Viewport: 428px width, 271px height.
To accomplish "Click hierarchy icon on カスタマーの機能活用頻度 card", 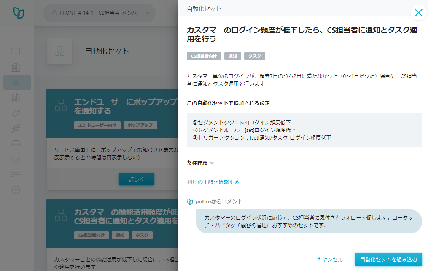I will coord(61,215).
